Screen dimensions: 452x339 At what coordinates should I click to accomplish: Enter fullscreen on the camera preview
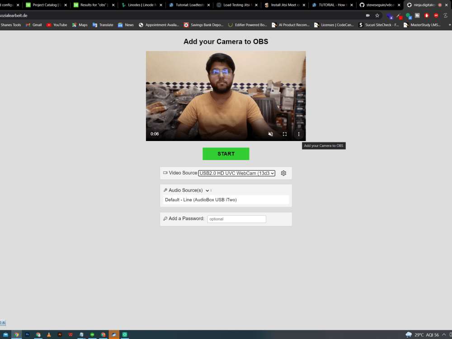tap(285, 134)
